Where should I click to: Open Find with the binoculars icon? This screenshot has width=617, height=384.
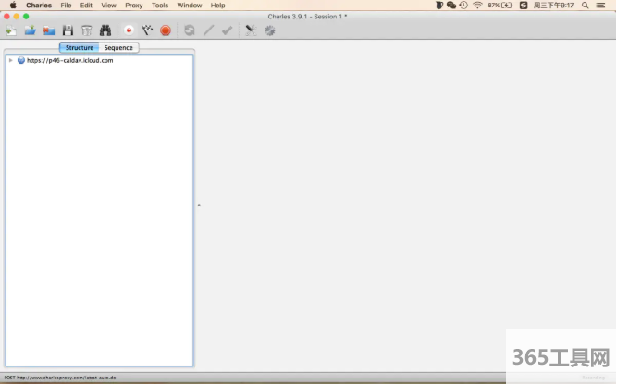105,30
